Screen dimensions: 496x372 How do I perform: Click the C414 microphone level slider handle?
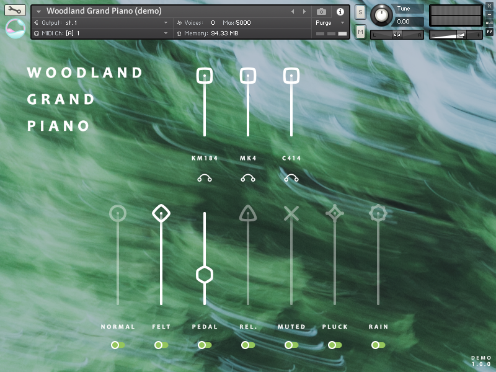[x=291, y=76]
